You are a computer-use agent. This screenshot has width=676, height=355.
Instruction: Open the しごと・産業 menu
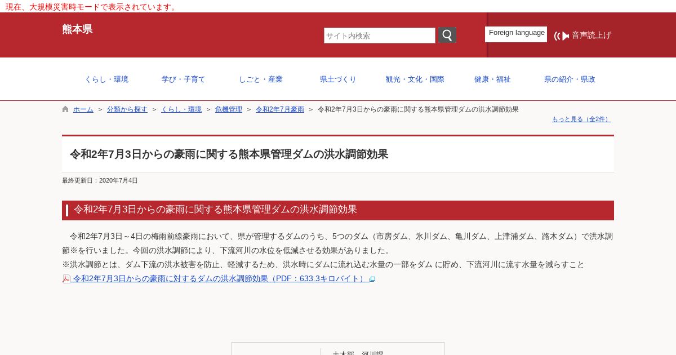point(261,79)
